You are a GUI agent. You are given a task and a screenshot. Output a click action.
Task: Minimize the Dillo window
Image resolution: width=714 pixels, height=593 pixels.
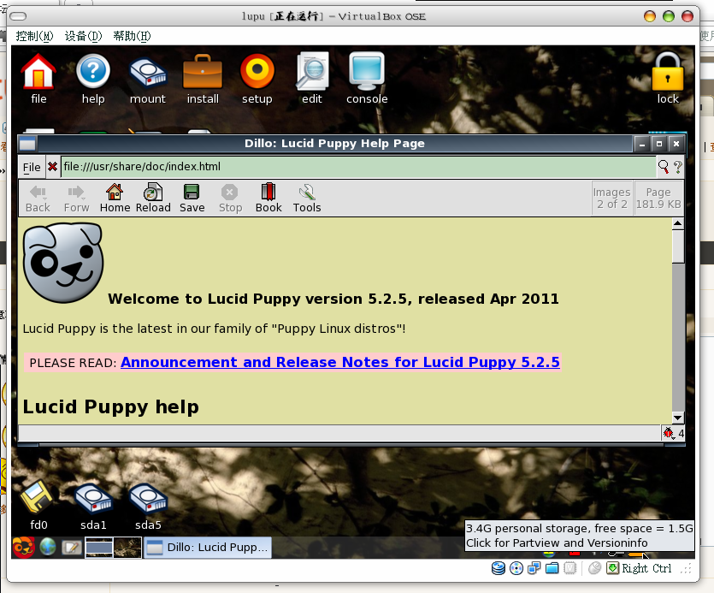[641, 144]
